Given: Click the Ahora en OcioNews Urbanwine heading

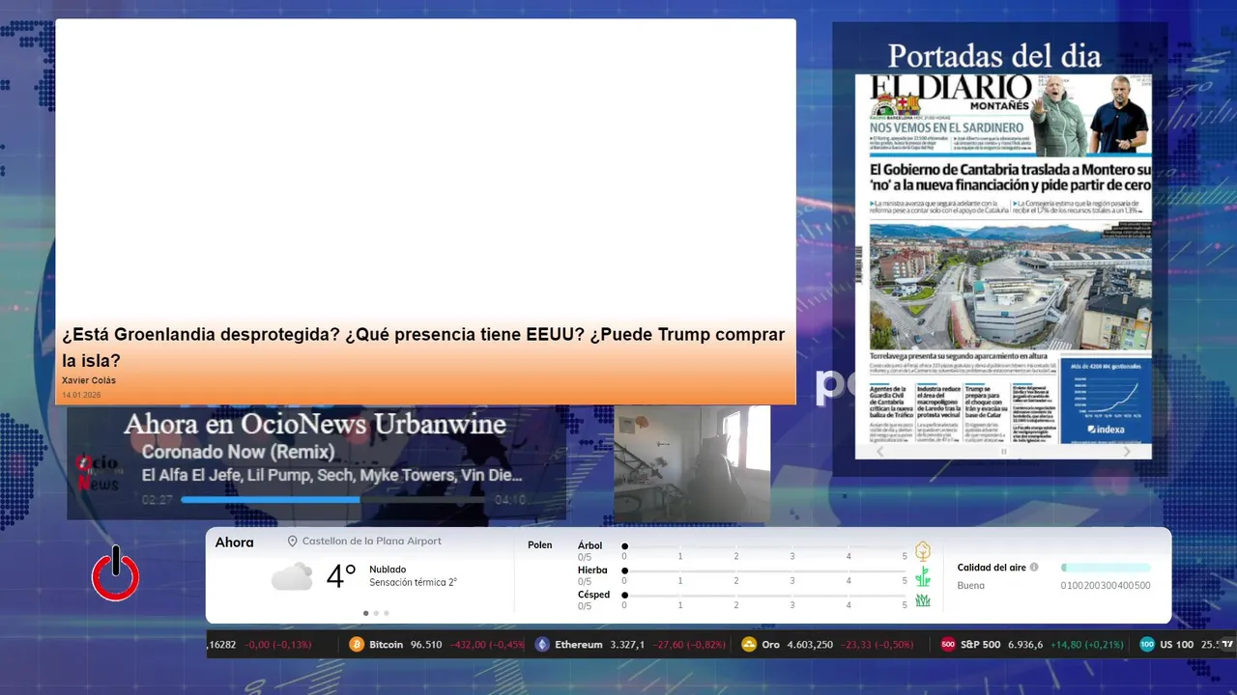Looking at the screenshot, I should pyautogui.click(x=315, y=424).
